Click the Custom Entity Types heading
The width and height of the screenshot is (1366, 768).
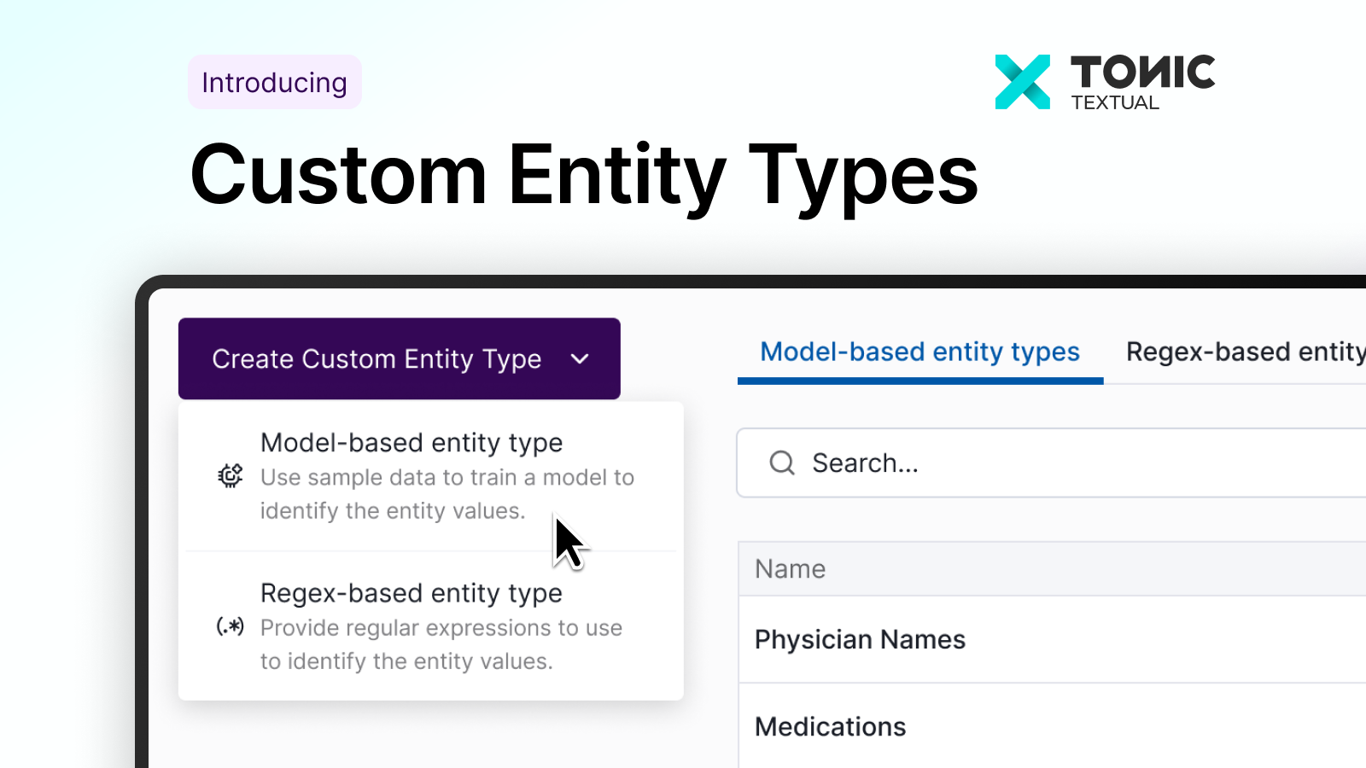pyautogui.click(x=584, y=175)
